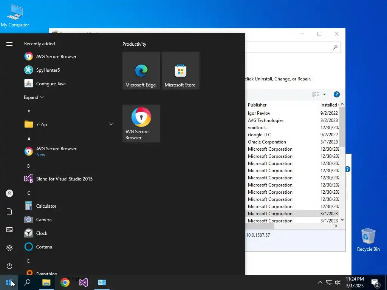The width and height of the screenshot is (387, 290).
Task: Click help icon in the rear window
Action: point(348,169)
